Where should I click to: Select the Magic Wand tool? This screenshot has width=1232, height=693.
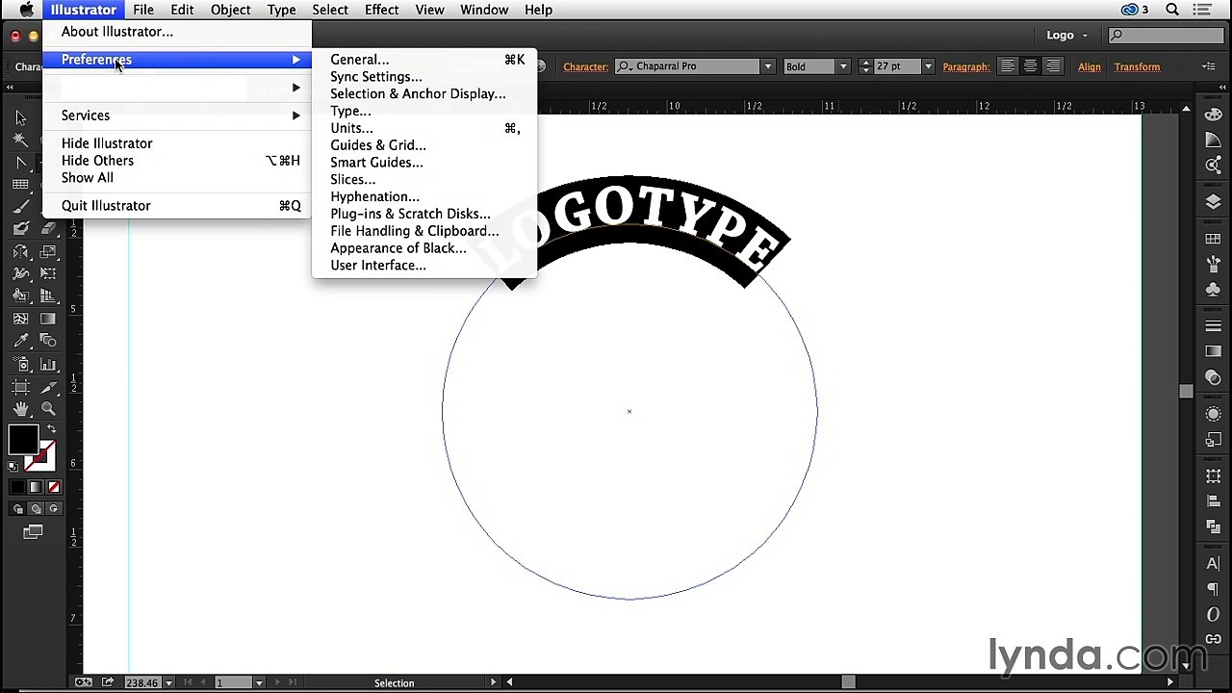21,140
